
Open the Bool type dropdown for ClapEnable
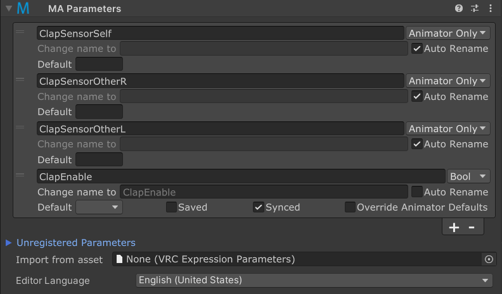tap(468, 176)
